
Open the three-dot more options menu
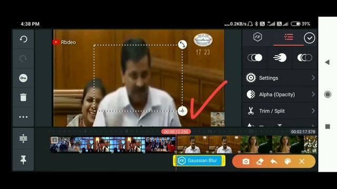click(x=23, y=117)
